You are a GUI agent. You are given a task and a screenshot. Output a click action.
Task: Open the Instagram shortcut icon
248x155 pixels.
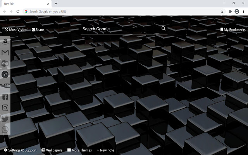tap(5, 108)
